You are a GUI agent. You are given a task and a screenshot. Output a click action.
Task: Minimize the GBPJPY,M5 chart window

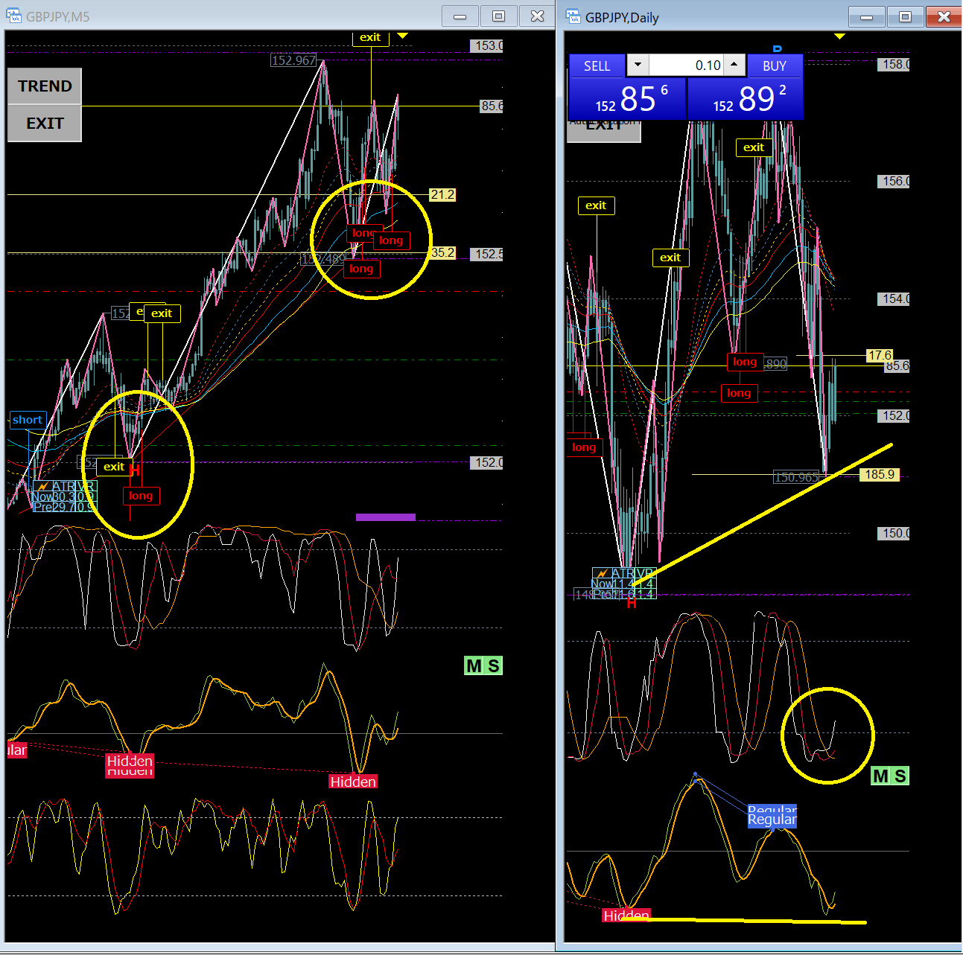click(x=460, y=16)
